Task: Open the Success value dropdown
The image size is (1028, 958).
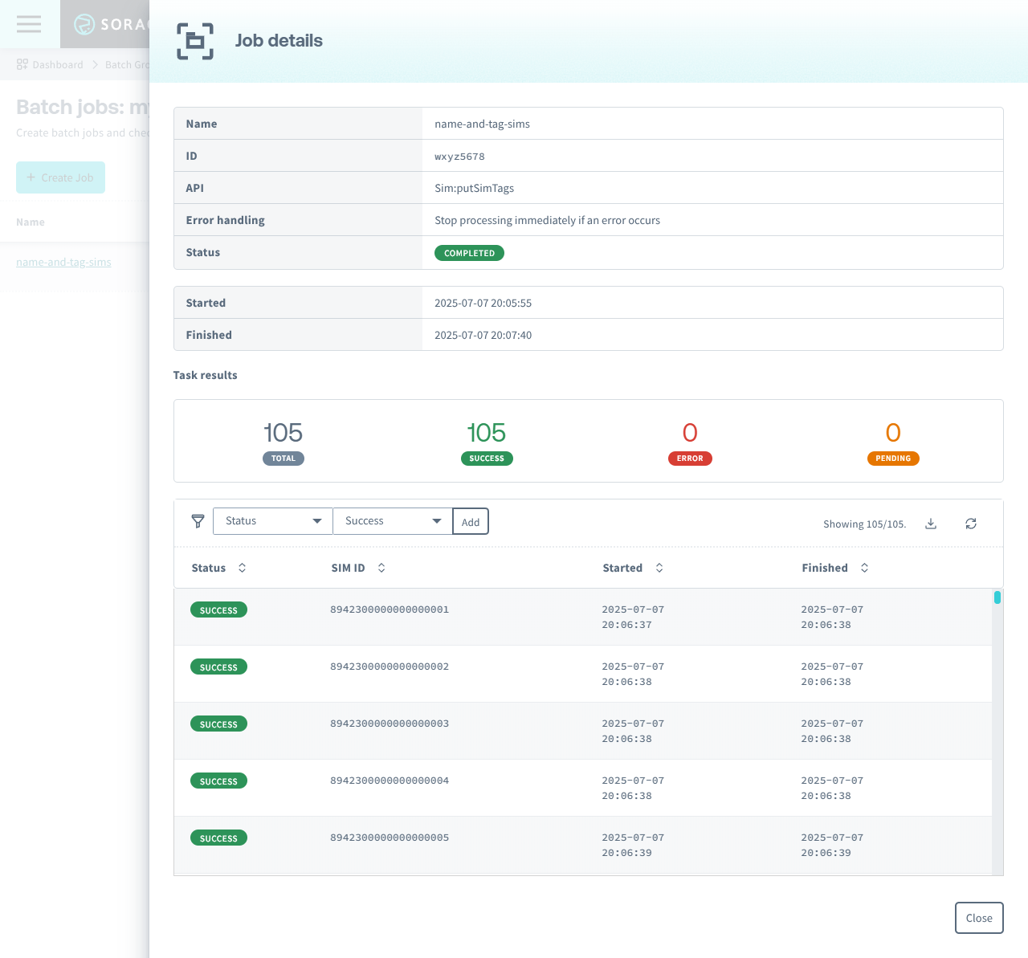Action: tap(392, 520)
